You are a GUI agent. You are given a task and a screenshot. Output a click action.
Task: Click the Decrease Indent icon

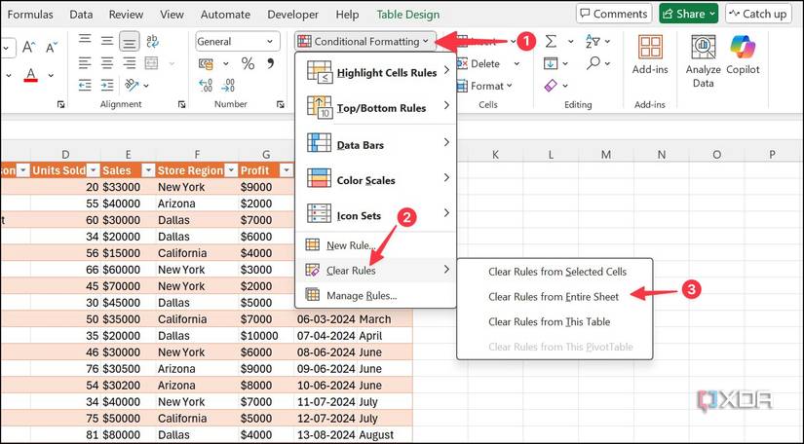point(85,85)
